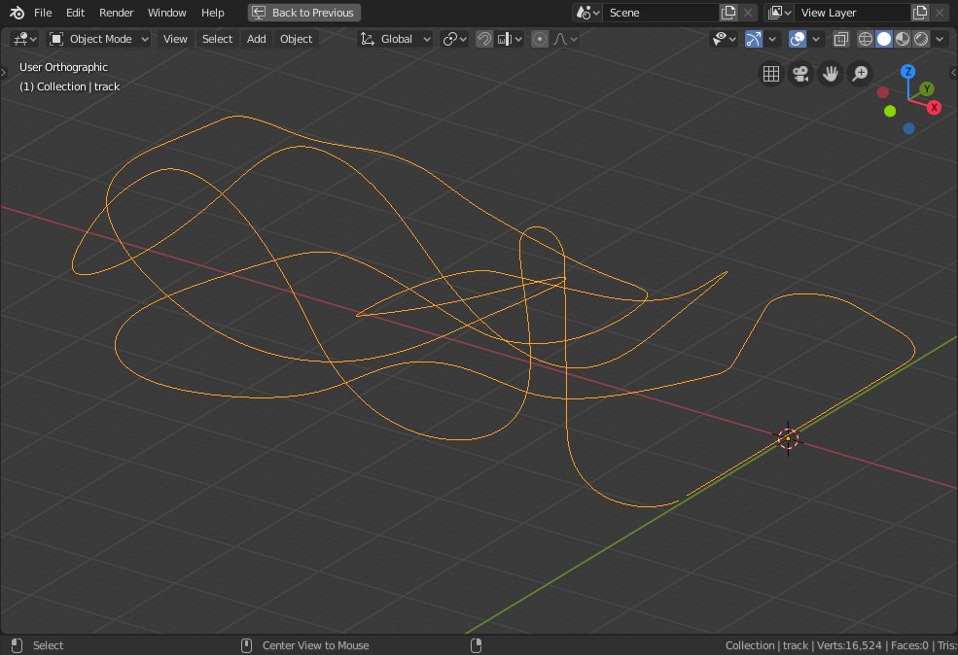Click '(1) Collection | track' text
958x655 pixels.
(69, 86)
